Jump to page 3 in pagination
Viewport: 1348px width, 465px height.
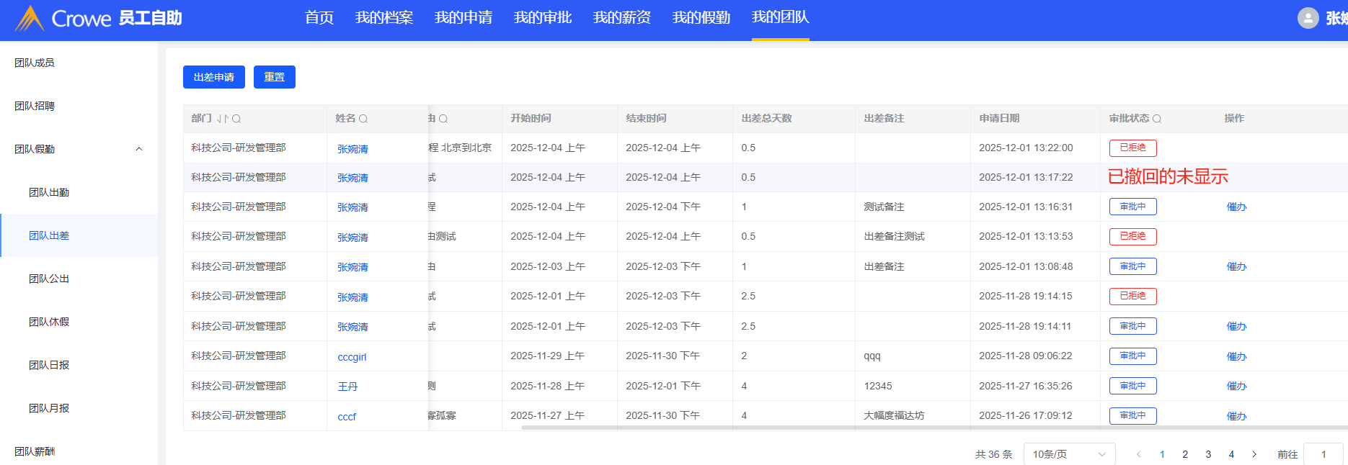click(1208, 454)
